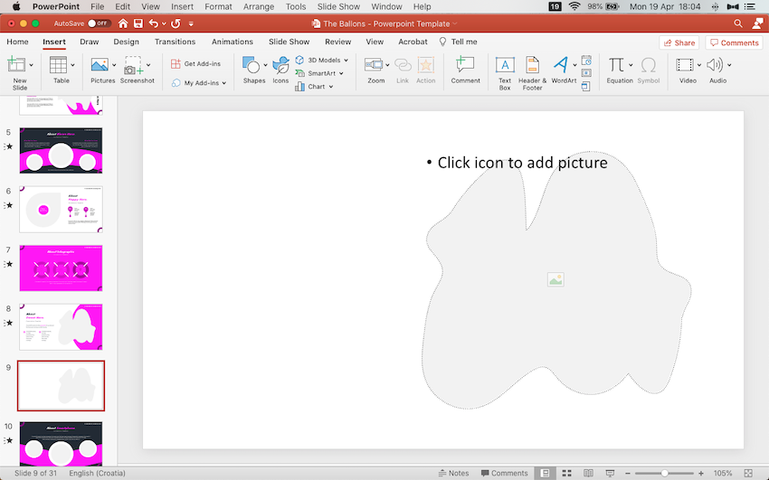Click the Video icon in the ribbon
The image size is (769, 480).
point(687,66)
